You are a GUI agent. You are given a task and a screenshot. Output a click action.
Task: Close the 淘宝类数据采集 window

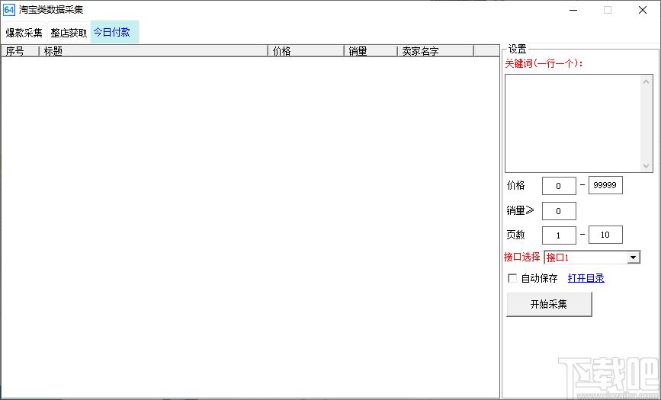(x=643, y=10)
